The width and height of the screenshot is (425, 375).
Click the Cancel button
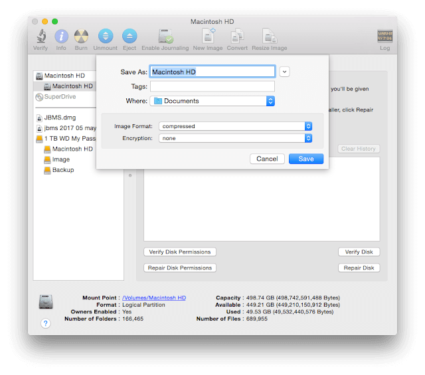pyautogui.click(x=267, y=159)
